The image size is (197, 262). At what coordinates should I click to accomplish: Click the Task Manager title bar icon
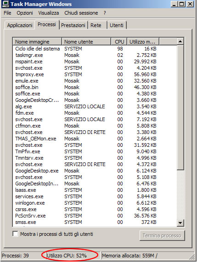click(6, 4)
